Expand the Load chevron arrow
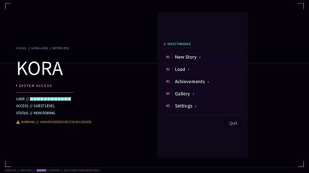309x173 pixels. click(x=189, y=69)
